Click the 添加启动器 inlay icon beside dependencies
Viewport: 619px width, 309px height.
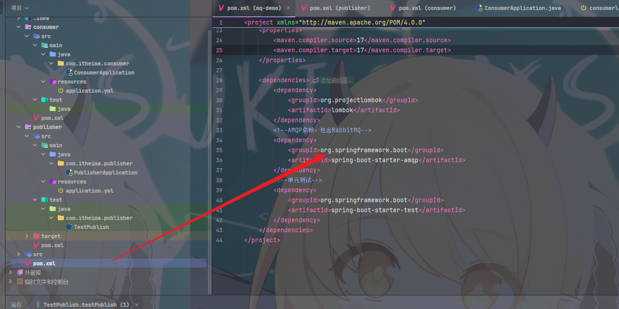[316, 80]
